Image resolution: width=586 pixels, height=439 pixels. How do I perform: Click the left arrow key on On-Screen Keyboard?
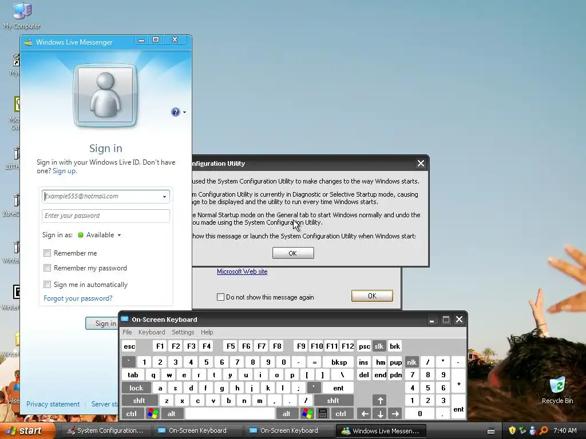(365, 414)
